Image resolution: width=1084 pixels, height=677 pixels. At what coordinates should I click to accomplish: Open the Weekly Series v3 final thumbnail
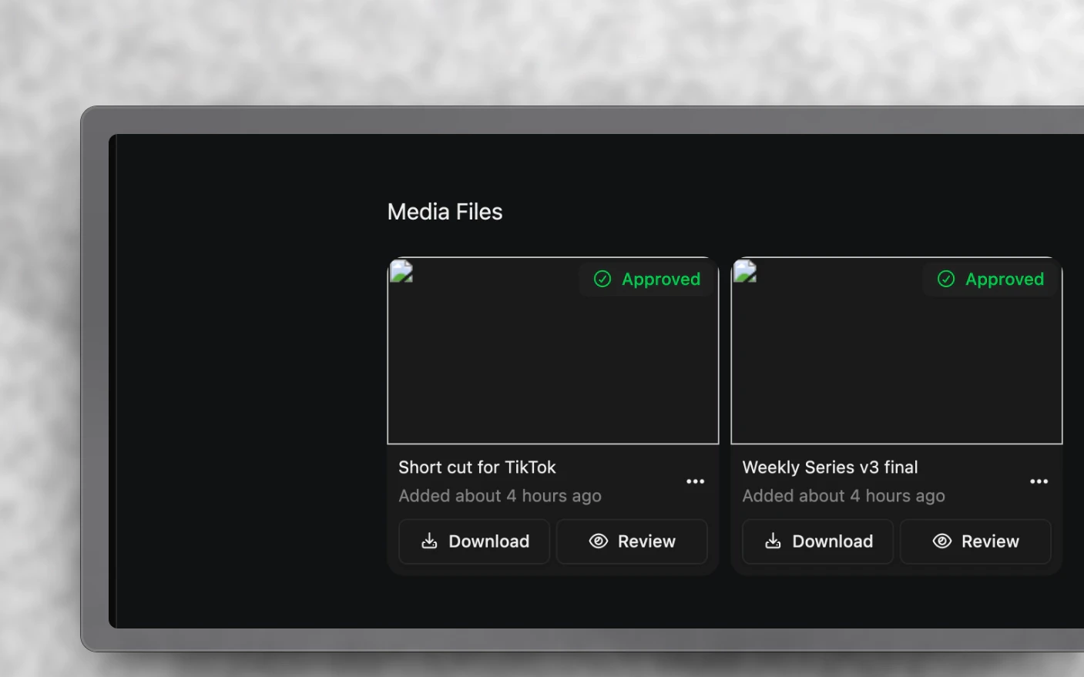tap(897, 351)
